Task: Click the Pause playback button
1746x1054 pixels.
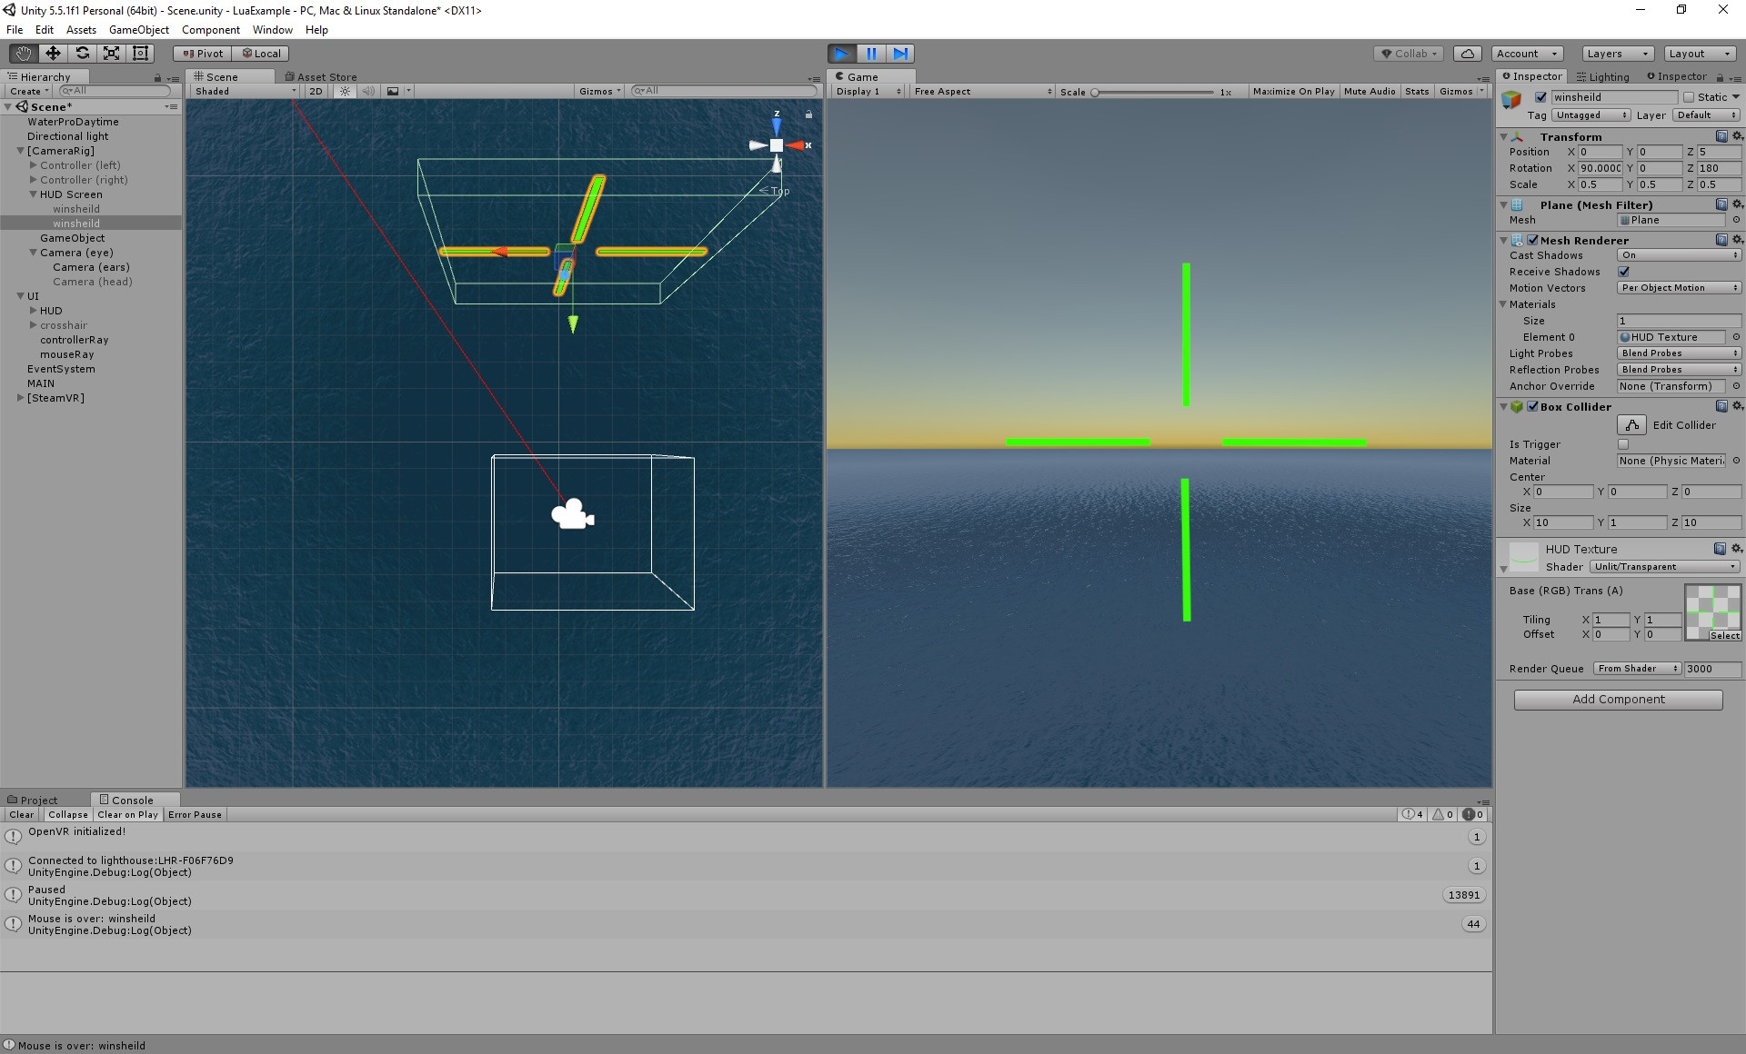Action: click(871, 54)
